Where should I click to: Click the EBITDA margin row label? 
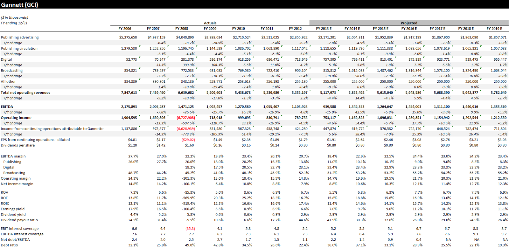coord(13,156)
